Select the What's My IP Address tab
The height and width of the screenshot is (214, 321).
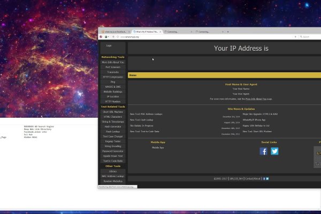click(147, 32)
